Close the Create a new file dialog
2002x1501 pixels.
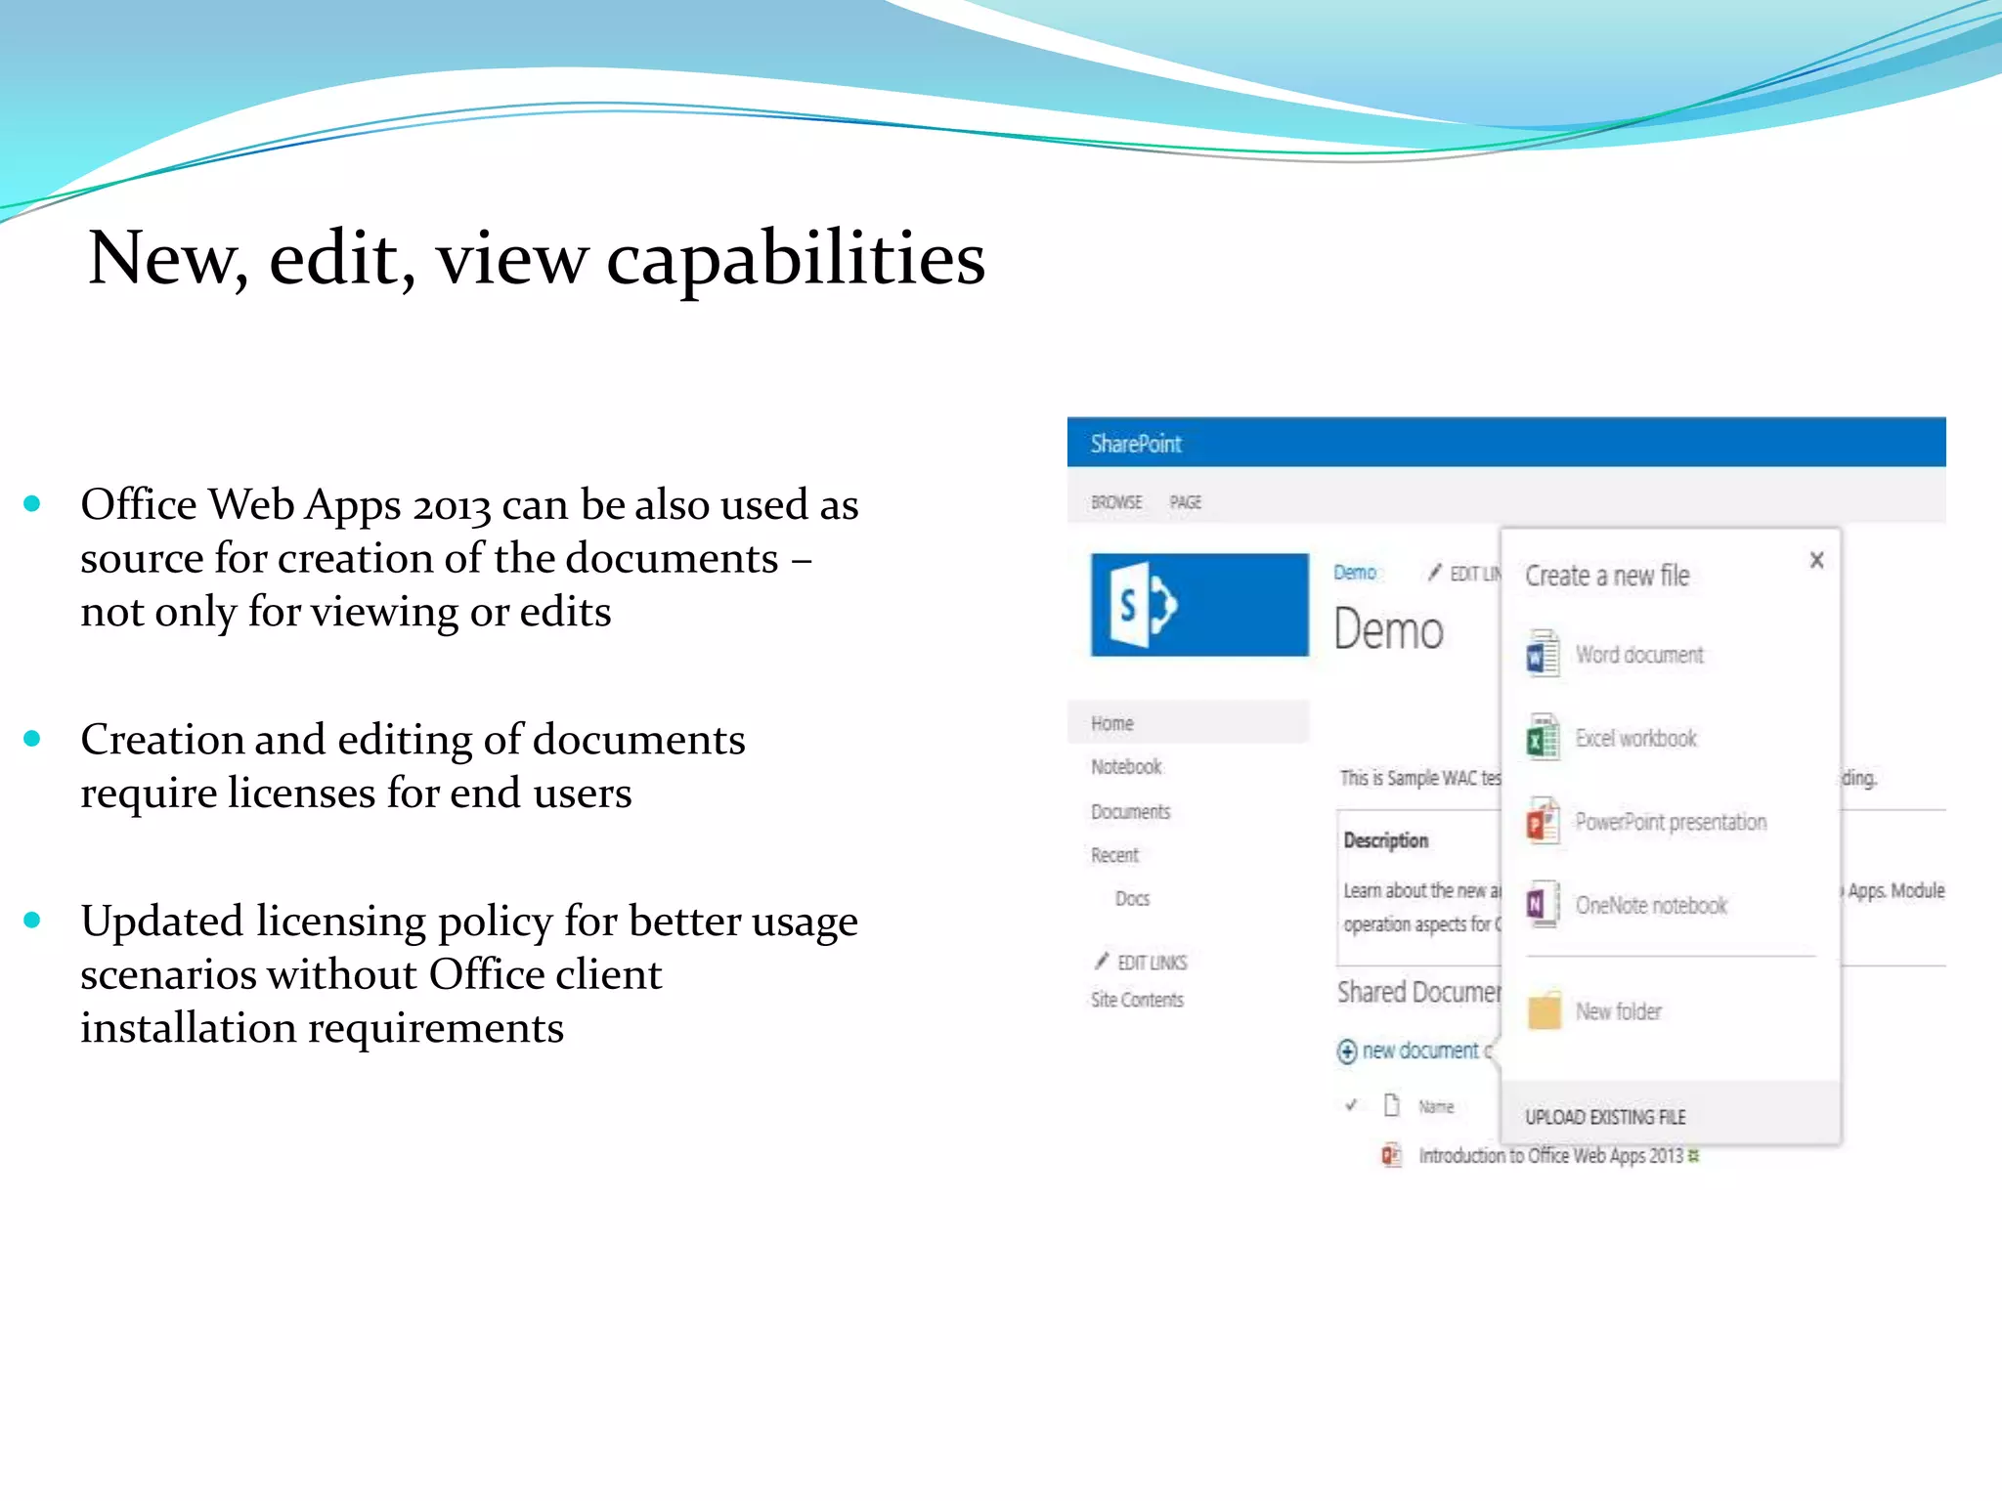coord(1816,560)
